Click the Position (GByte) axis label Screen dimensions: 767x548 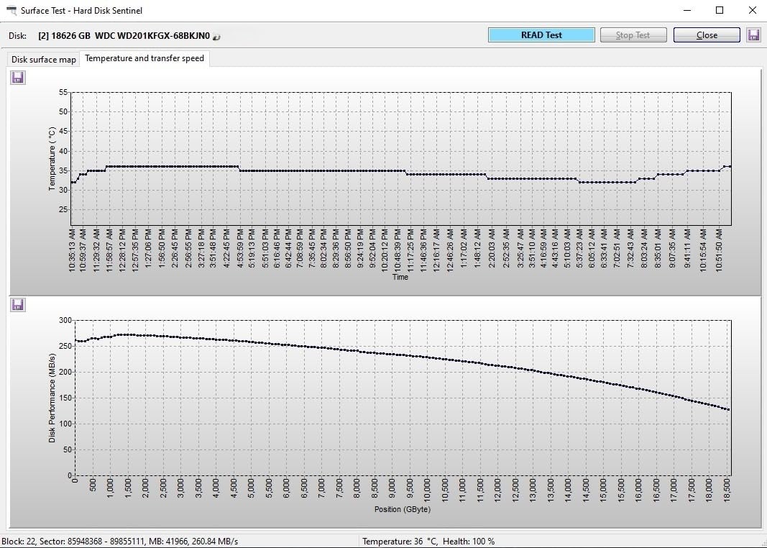tap(402, 510)
